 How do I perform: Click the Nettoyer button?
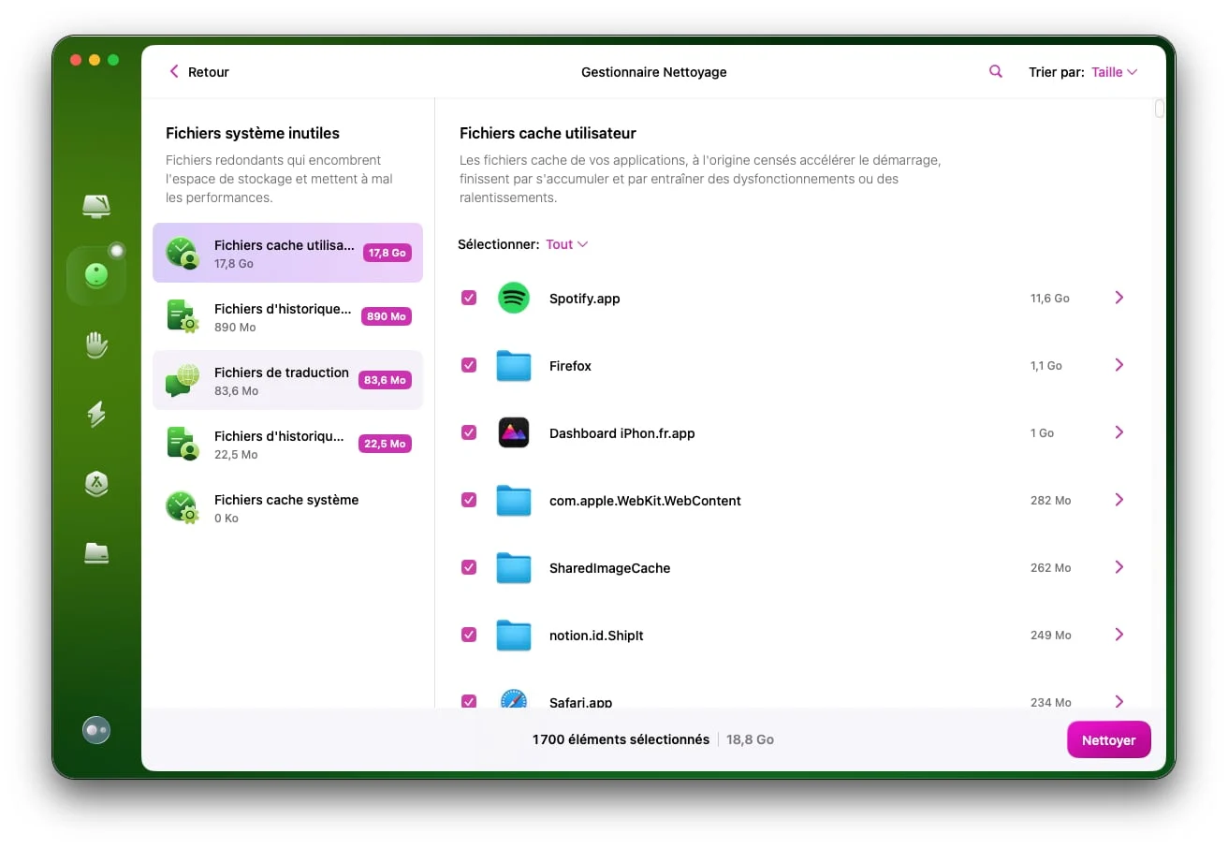coord(1109,739)
